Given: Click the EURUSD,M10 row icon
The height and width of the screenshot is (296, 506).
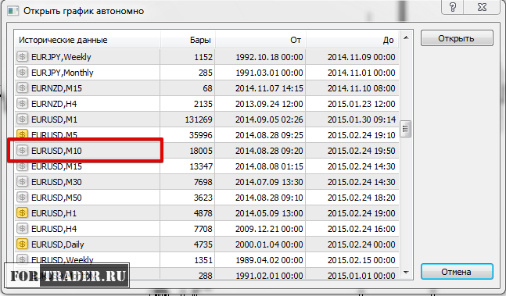Looking at the screenshot, I should coord(22,151).
